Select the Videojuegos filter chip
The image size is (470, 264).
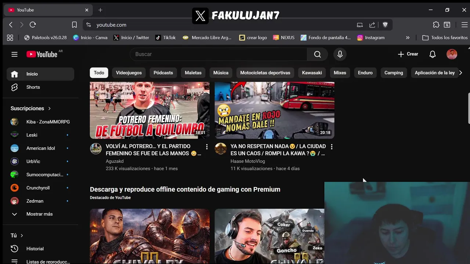129,73
